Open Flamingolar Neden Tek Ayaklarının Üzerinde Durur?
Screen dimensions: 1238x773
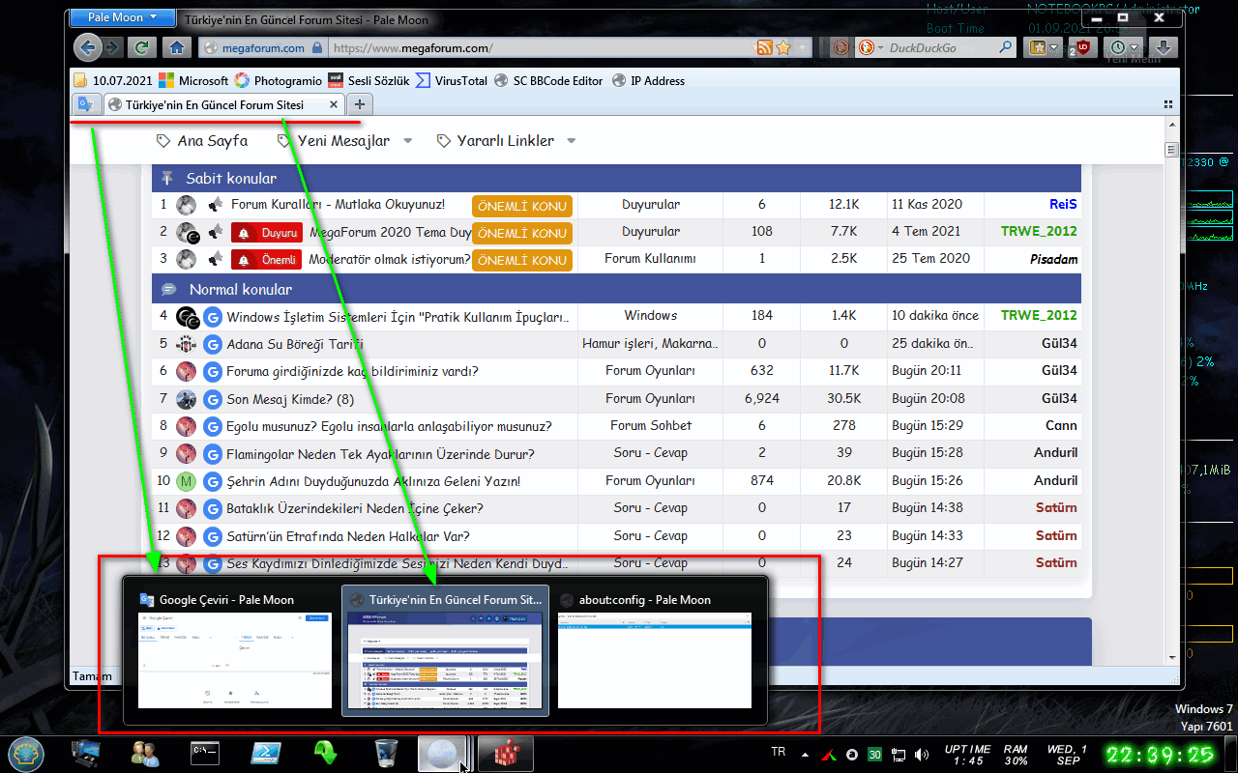click(380, 454)
